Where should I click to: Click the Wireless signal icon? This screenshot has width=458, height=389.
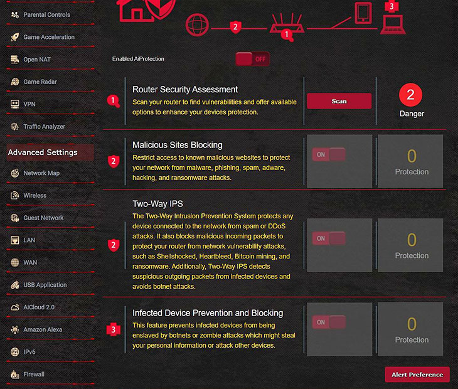click(x=15, y=195)
